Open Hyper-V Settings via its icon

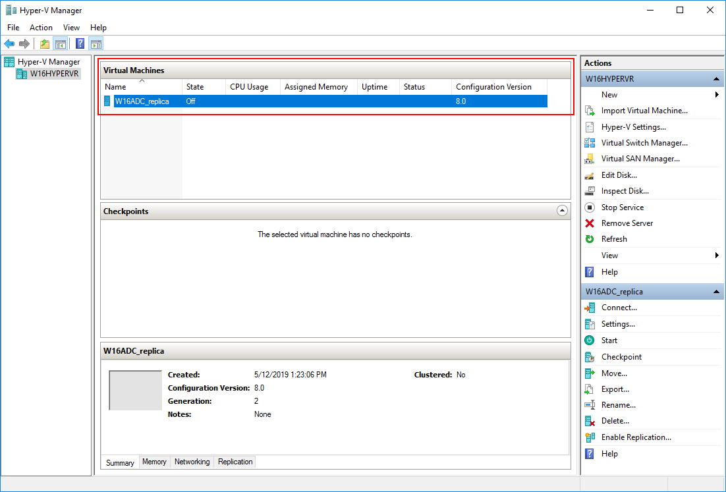[x=590, y=127]
